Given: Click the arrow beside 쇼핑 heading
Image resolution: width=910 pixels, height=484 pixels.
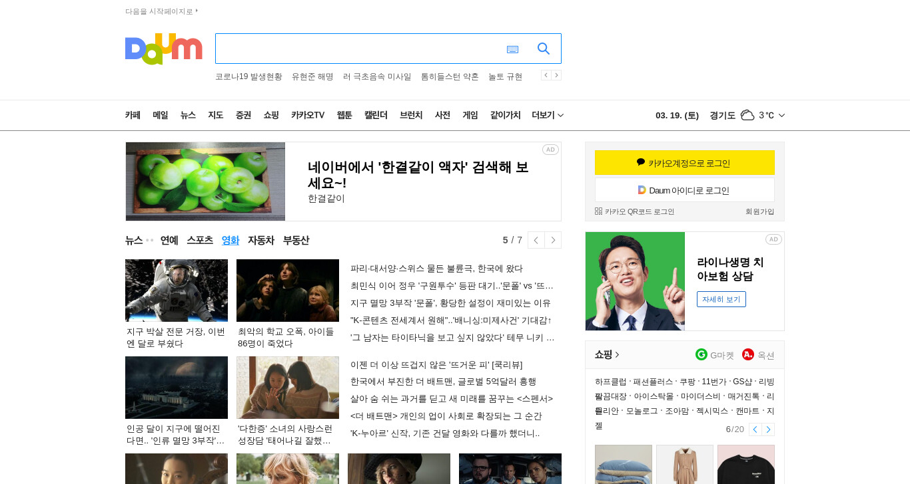Looking at the screenshot, I should pos(618,355).
